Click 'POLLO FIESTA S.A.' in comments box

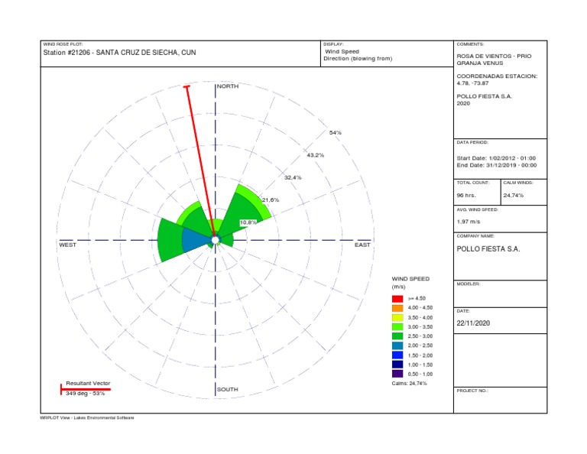pyautogui.click(x=484, y=96)
